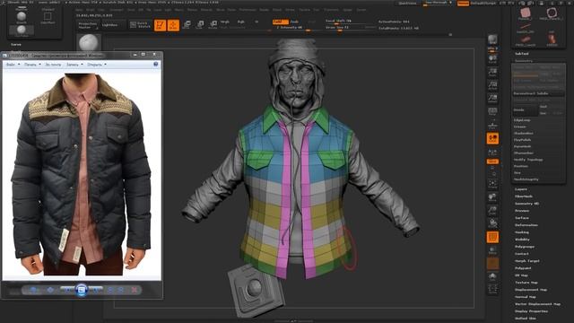
Task: Click the AAHalf icon
Action: pos(492,99)
